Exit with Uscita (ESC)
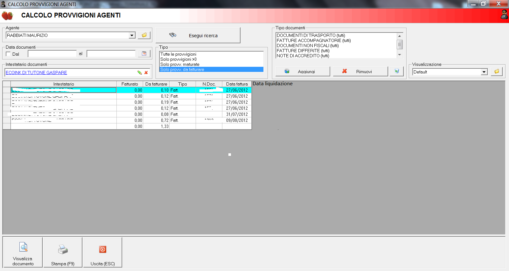Image resolution: width=509 pixels, height=271 pixels. click(x=102, y=252)
